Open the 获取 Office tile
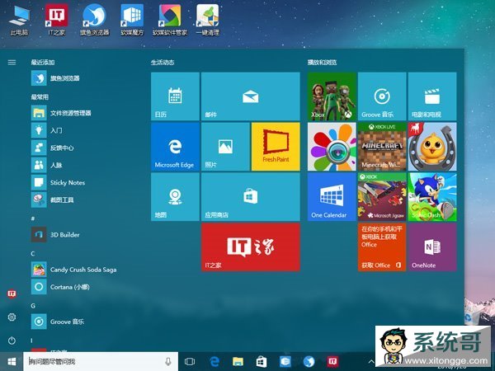Screen dimensions: 495x371 382,247
